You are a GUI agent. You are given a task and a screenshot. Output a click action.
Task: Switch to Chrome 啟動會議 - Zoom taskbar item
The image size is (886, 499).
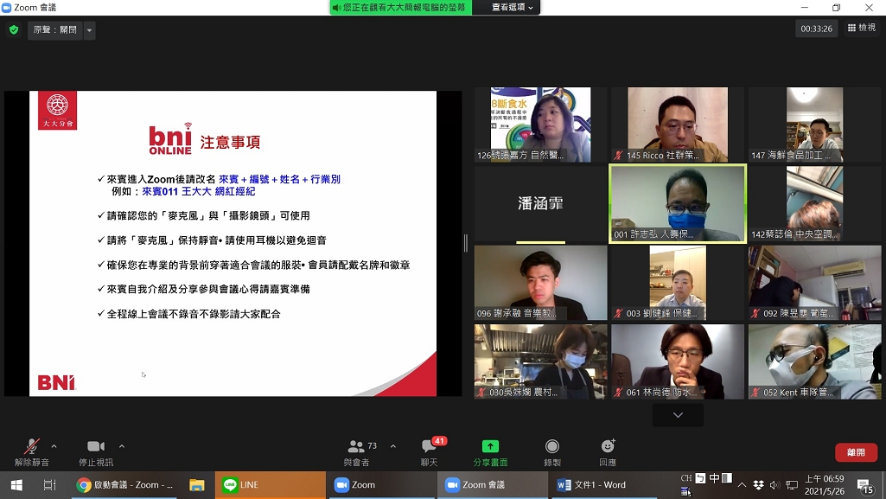coord(125,485)
